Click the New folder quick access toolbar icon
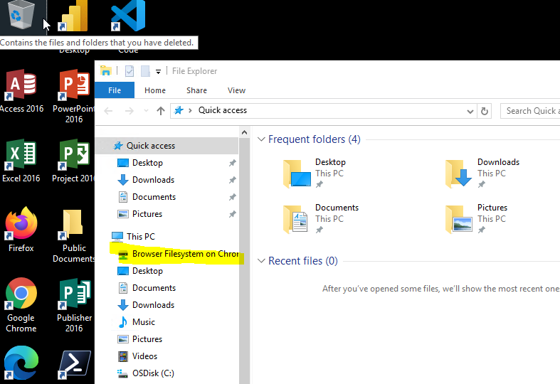 (145, 71)
